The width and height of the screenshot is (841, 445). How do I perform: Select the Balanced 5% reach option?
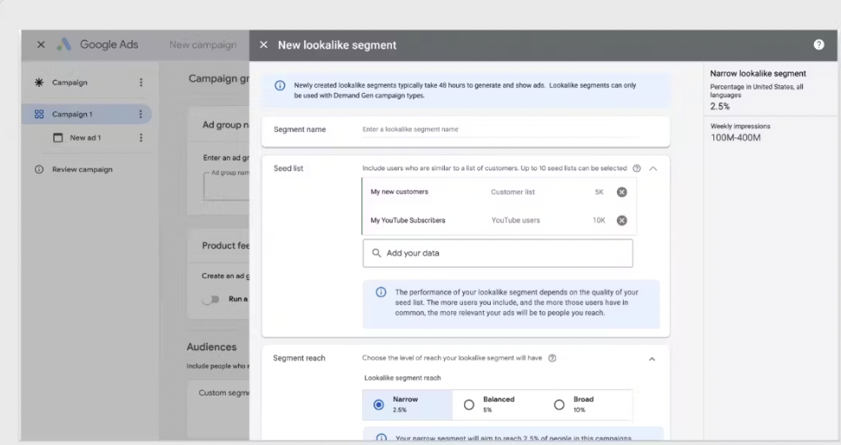point(497,405)
